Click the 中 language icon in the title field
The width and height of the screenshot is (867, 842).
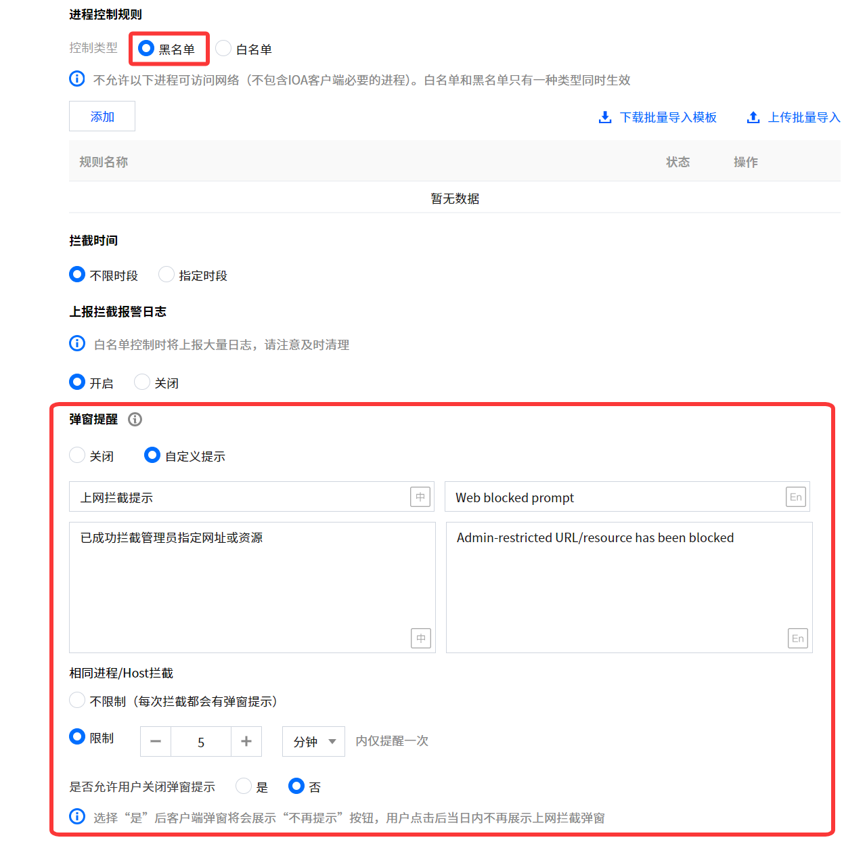[420, 497]
